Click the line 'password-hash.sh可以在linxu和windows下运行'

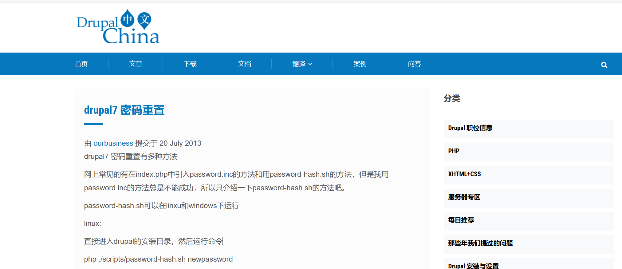(x=161, y=206)
